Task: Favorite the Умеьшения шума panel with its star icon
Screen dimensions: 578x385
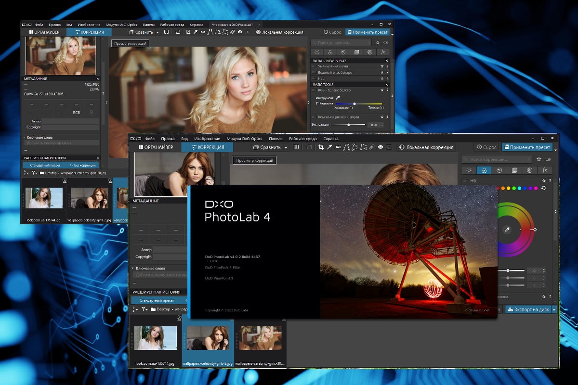Action: click(381, 66)
